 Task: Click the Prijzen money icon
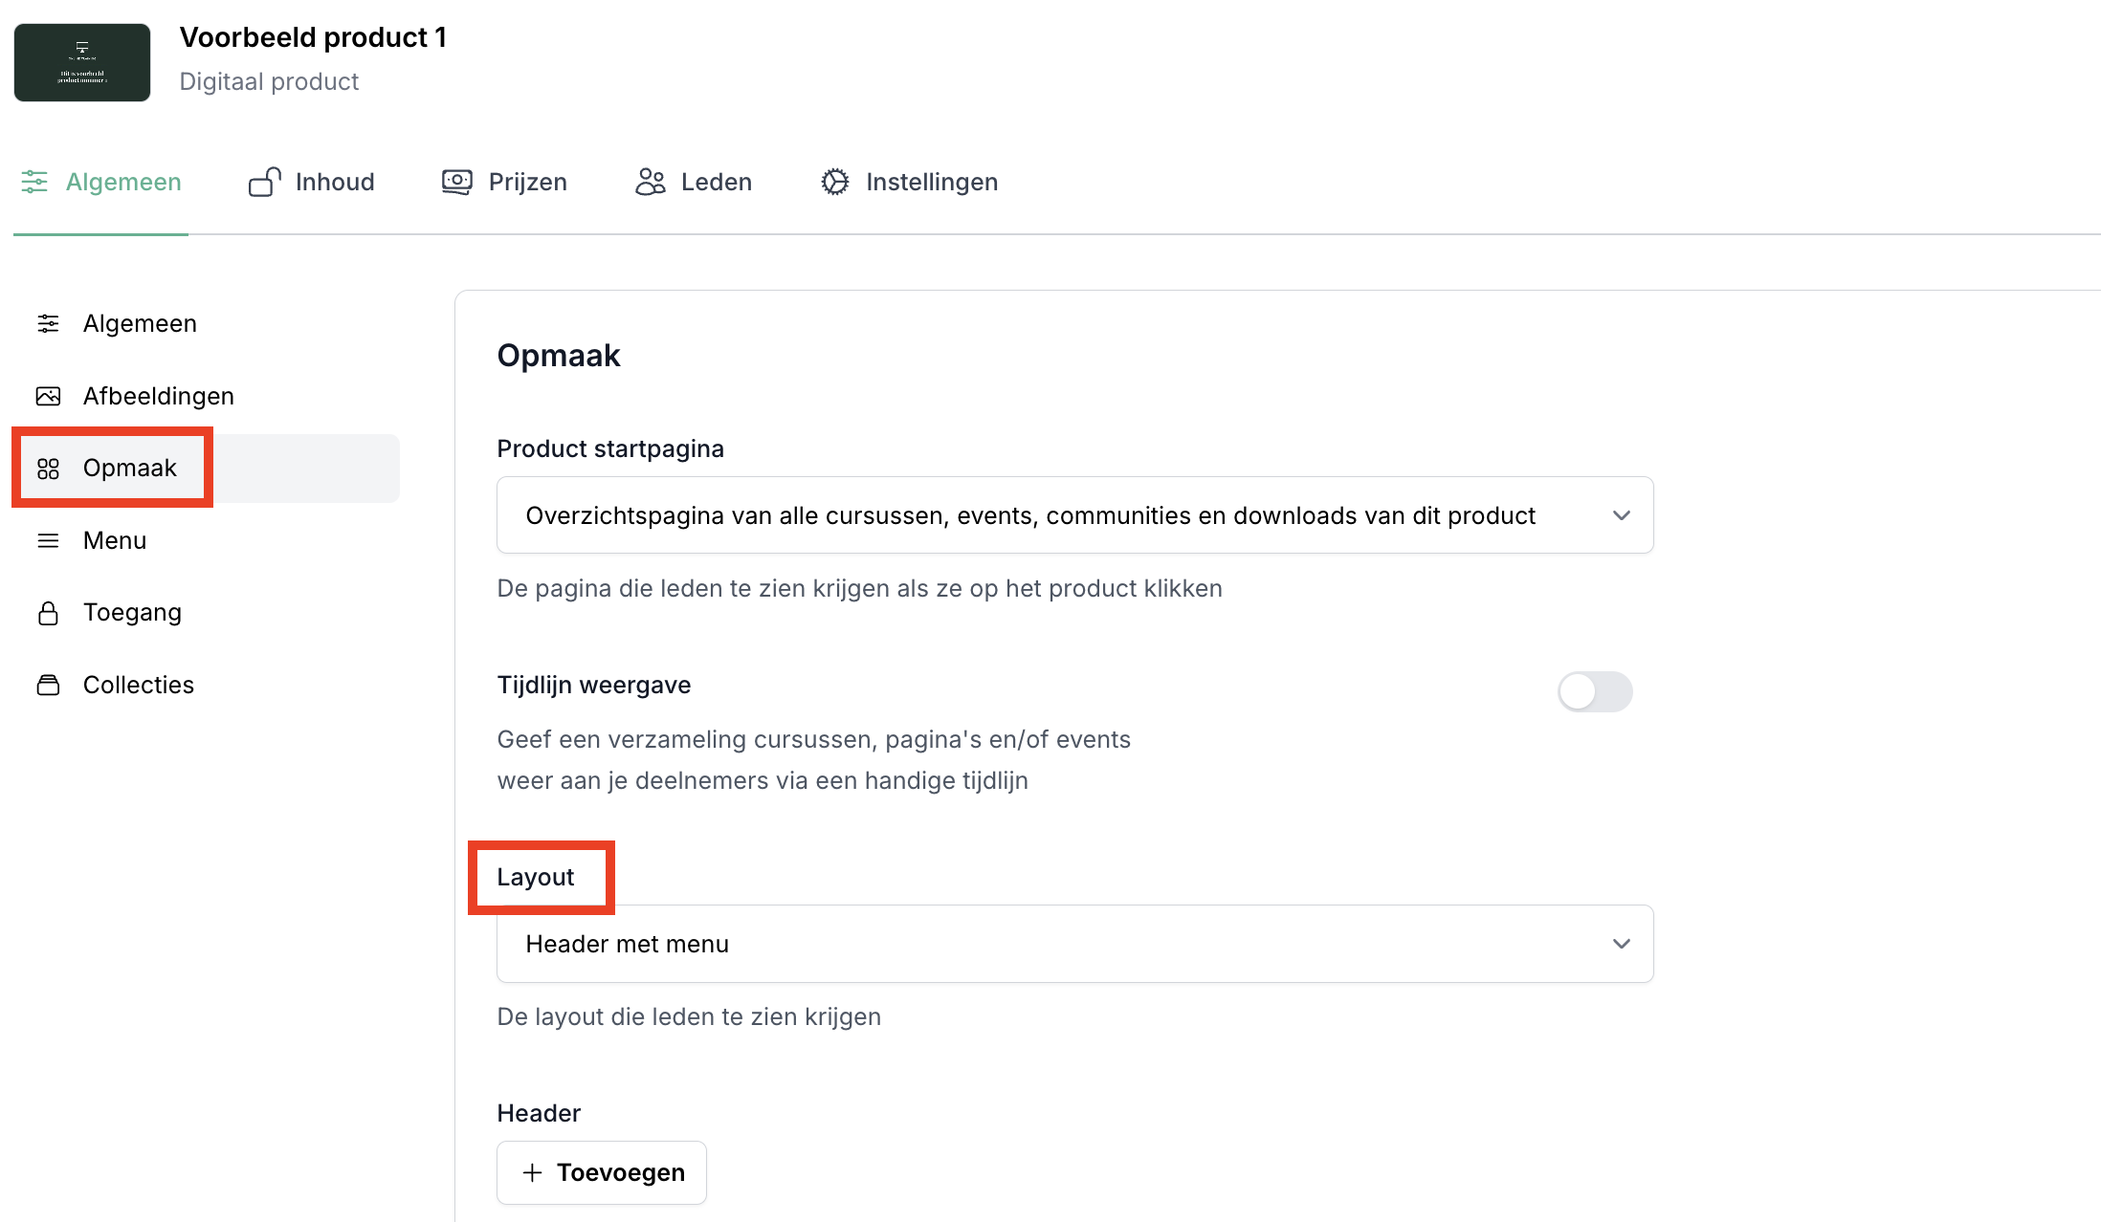click(x=457, y=182)
